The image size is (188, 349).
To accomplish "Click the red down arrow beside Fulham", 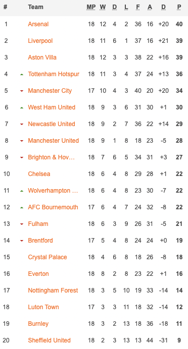I will (22, 224).
